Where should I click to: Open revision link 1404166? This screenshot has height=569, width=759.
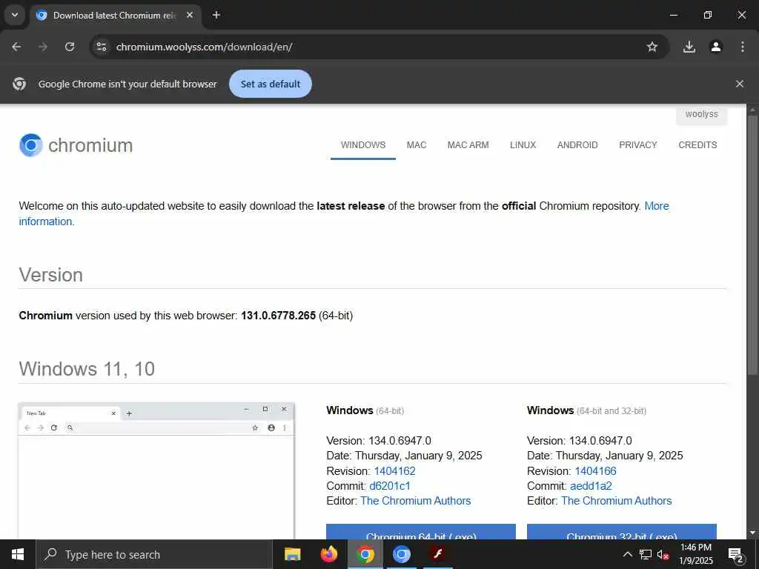point(595,470)
